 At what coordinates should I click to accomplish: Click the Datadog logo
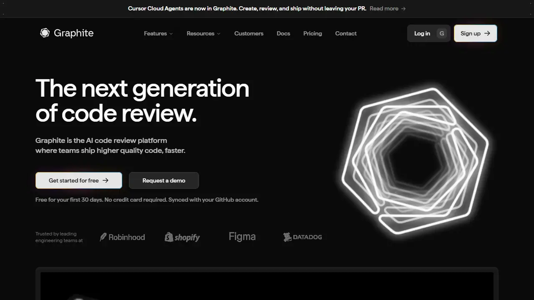pyautogui.click(x=302, y=237)
